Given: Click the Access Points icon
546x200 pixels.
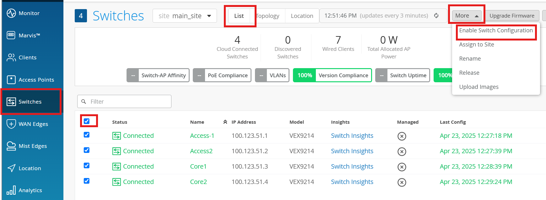Looking at the screenshot, I should click(11, 80).
